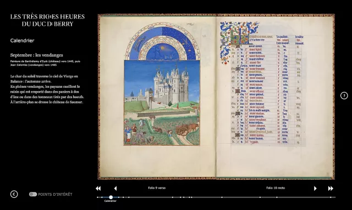The height and width of the screenshot is (210, 352).
Task: Open the copyright credits icon
Action: click(14, 194)
